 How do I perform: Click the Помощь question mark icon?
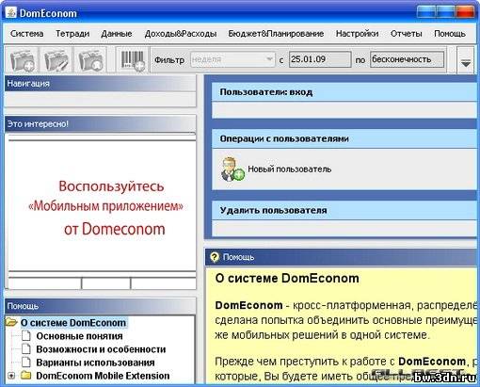[x=215, y=257]
